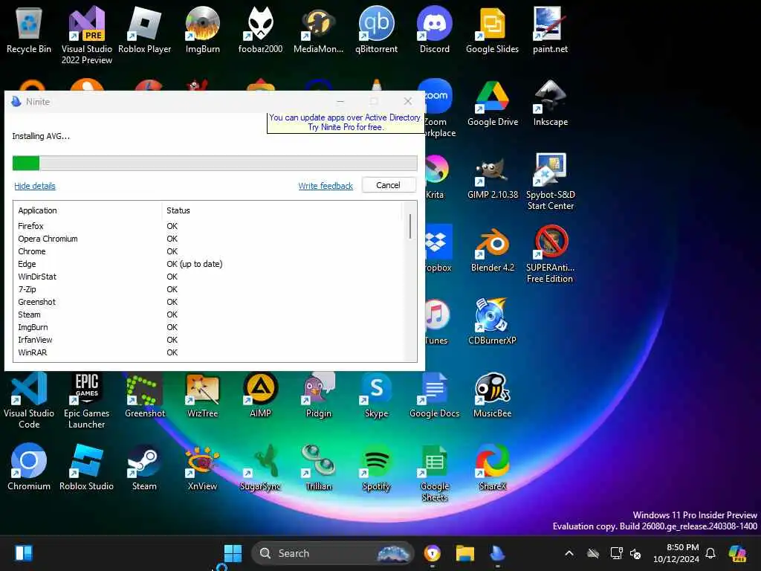Select the Inkscape desktop icon
The image size is (761, 571).
[x=550, y=103]
